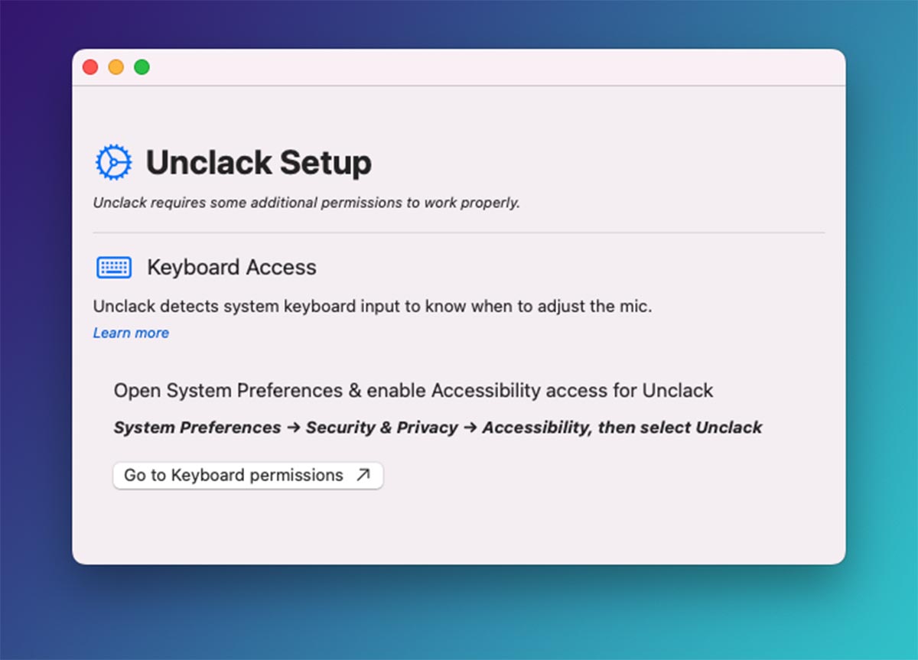
Task: Click the arrow icon in the permissions button
Action: coord(363,475)
